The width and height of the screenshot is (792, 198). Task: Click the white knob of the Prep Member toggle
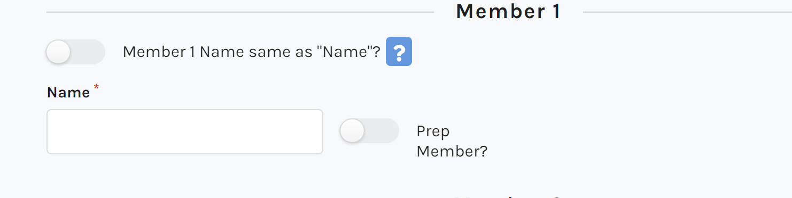[x=353, y=131]
